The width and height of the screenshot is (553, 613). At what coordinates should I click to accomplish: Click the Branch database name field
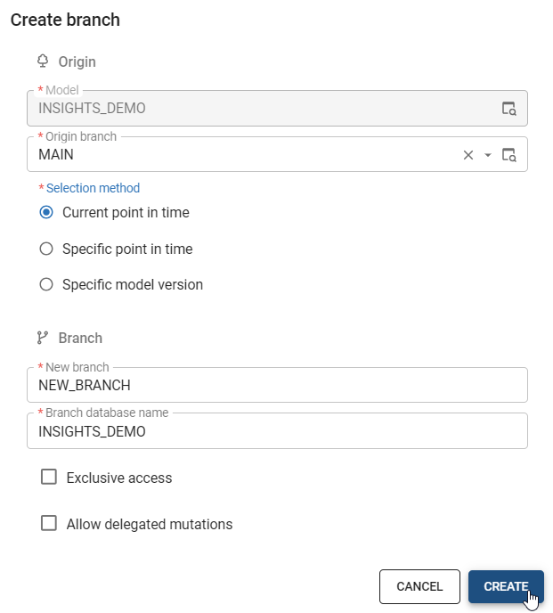[x=277, y=431]
